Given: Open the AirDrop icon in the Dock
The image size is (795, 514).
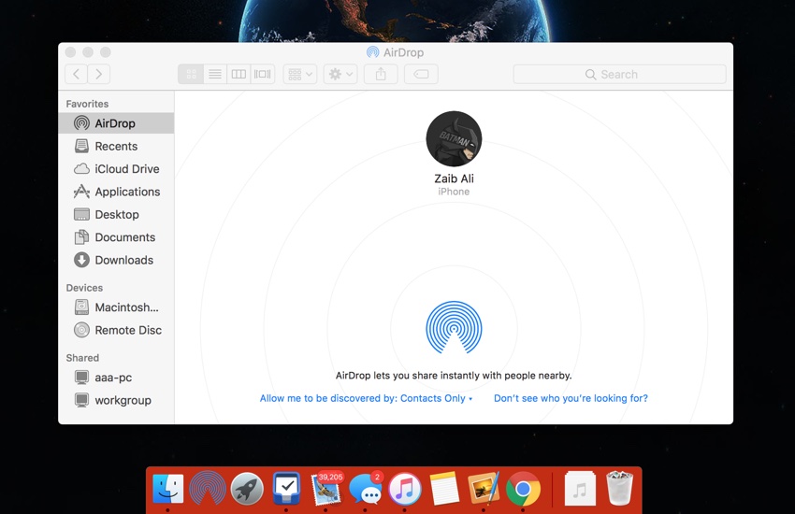Looking at the screenshot, I should [208, 489].
